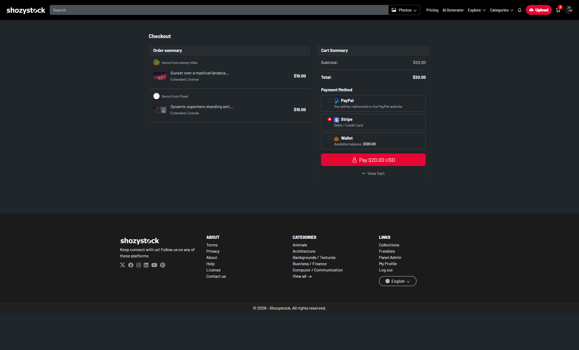Select Wallet payment method radio
This screenshot has height=350, width=579.
[x=330, y=138]
